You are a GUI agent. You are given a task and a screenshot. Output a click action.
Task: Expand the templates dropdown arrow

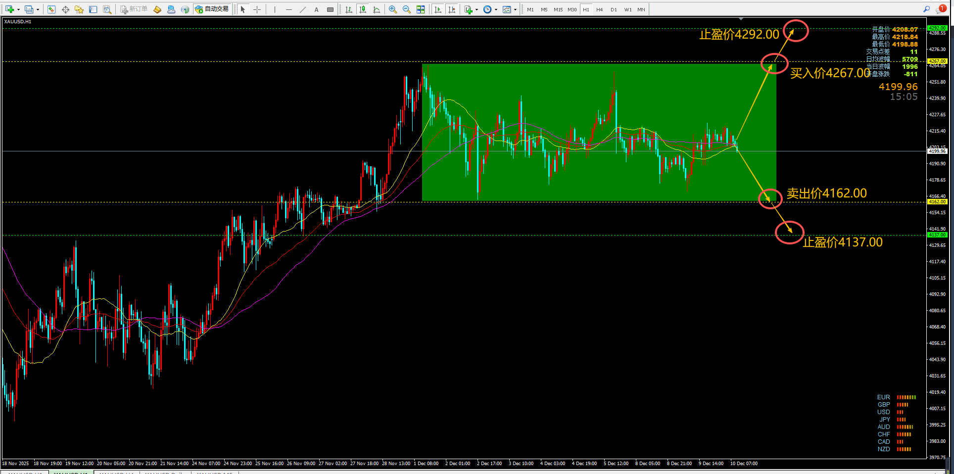coord(515,9)
